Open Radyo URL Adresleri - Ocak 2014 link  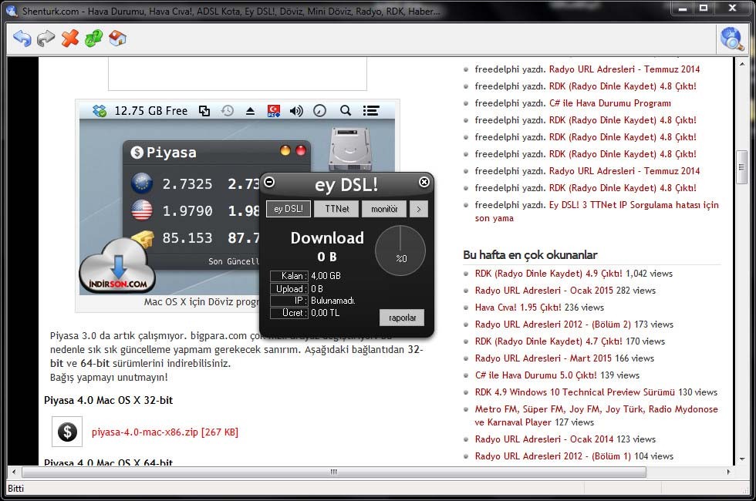click(x=544, y=439)
